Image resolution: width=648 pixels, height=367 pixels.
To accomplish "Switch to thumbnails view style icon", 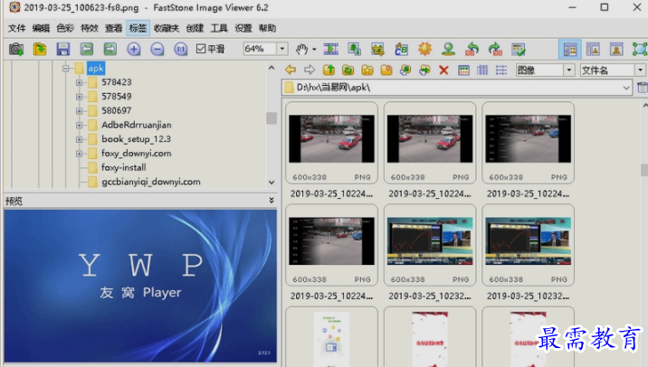I will click(463, 71).
